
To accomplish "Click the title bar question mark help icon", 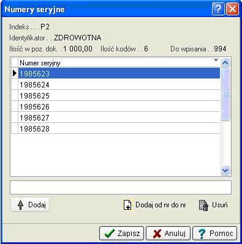I will [218, 9].
